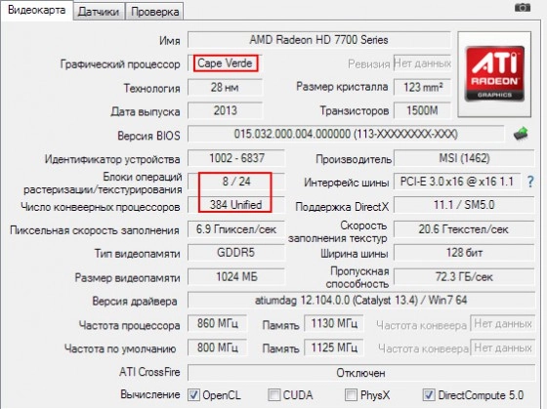Click the Версия BIOS label
This screenshot has height=409, width=547.
148,136
